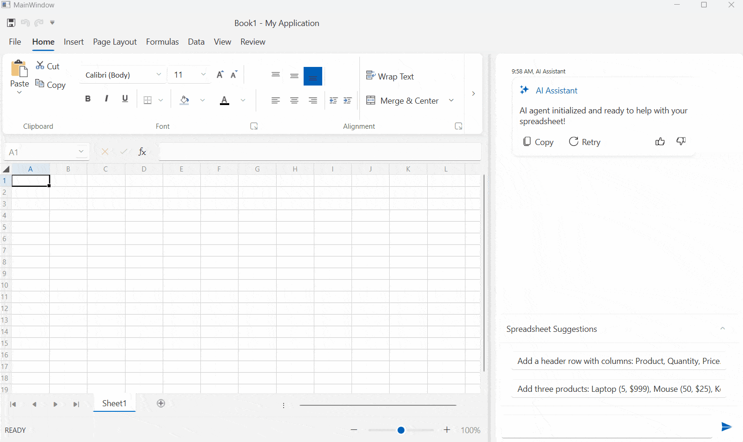Click thumbs up on AI message

pyautogui.click(x=660, y=142)
